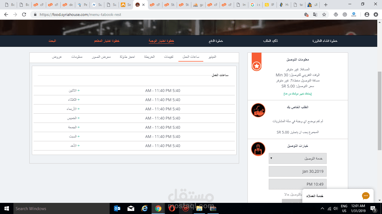
Task: Open خدمة العملاء customer service widget
Action: (x=338, y=196)
